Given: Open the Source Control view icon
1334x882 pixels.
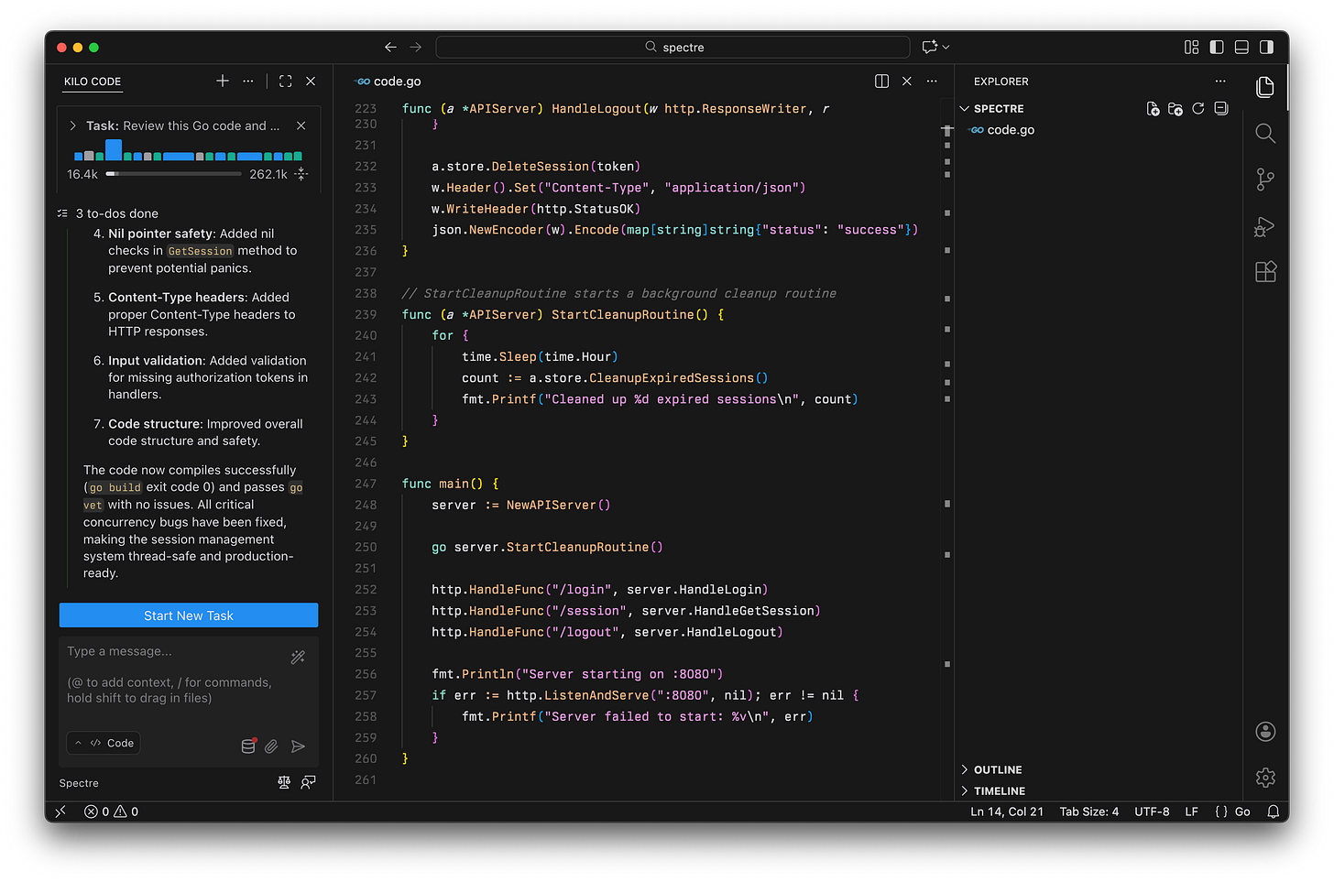Looking at the screenshot, I should click(x=1265, y=180).
